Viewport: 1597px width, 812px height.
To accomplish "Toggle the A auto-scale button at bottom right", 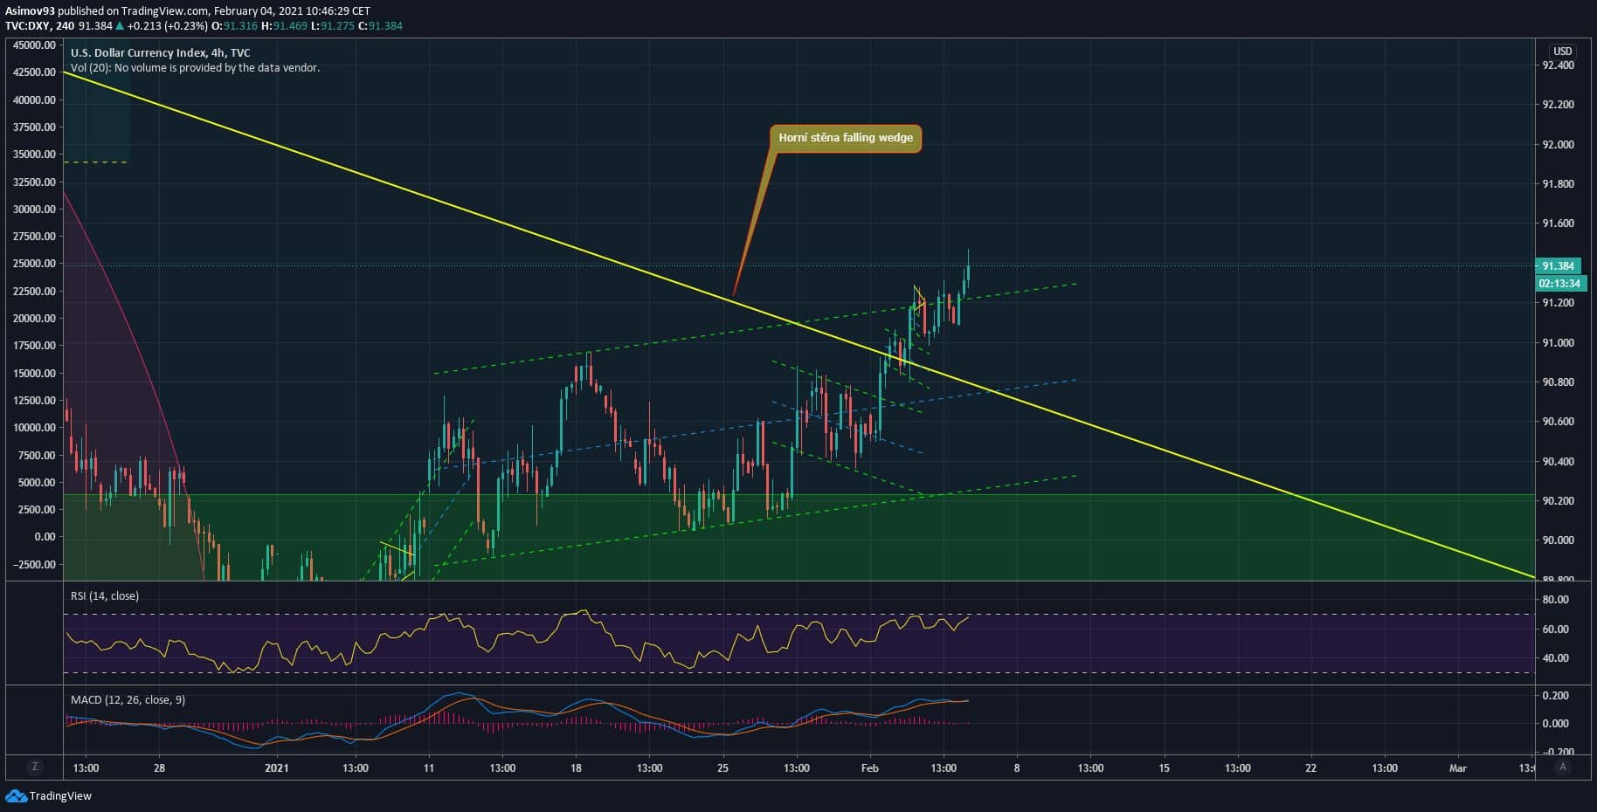I will 1563,767.
